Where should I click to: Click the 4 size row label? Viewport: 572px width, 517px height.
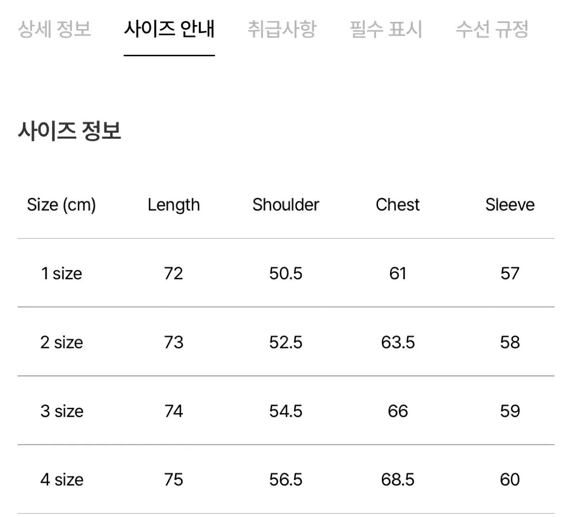(61, 479)
